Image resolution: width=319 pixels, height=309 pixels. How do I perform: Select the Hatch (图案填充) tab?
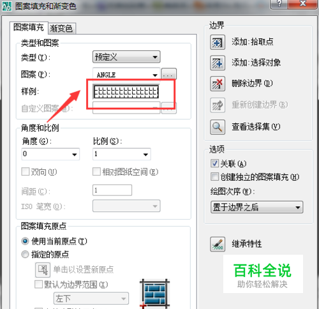pyautogui.click(x=29, y=27)
